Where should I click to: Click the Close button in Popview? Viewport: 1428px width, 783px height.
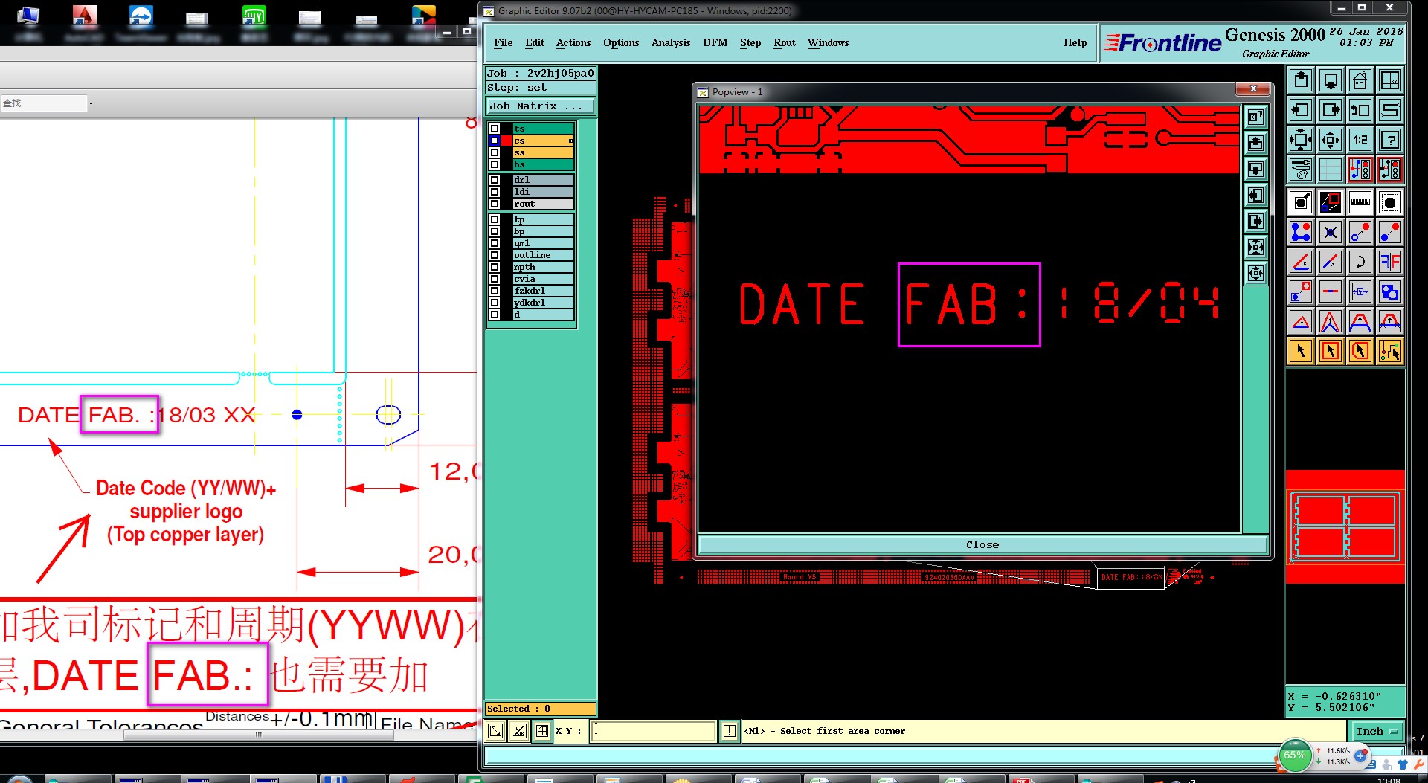pyautogui.click(x=982, y=544)
